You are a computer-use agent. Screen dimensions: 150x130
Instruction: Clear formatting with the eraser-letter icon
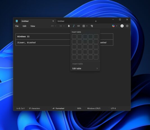[92, 26]
